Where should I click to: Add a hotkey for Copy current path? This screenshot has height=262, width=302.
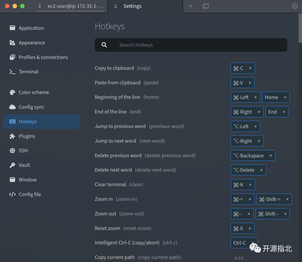pos(241,258)
